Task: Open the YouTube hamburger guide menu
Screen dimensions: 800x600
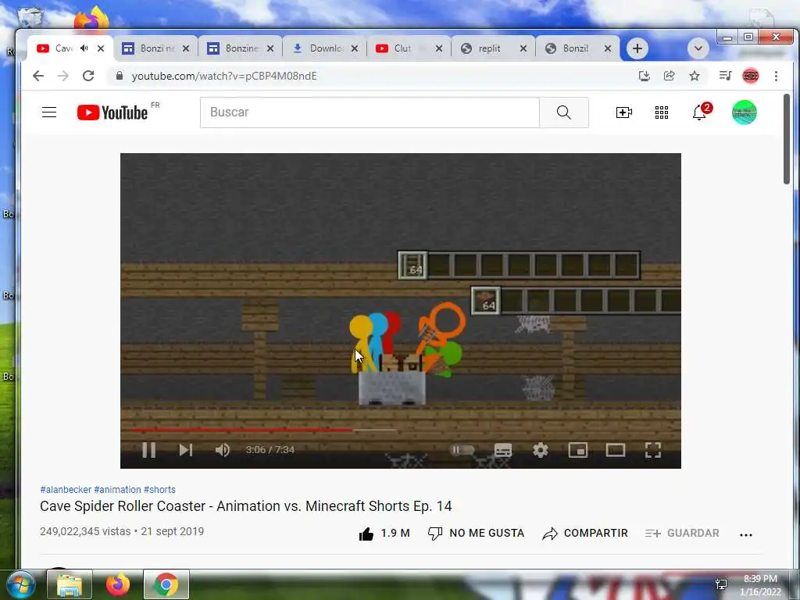Action: 49,112
